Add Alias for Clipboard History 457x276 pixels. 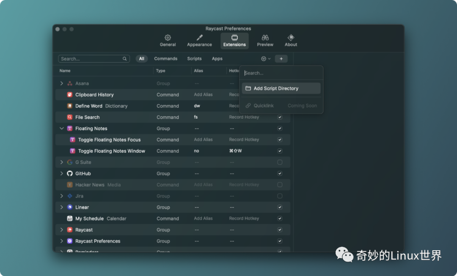pos(203,94)
